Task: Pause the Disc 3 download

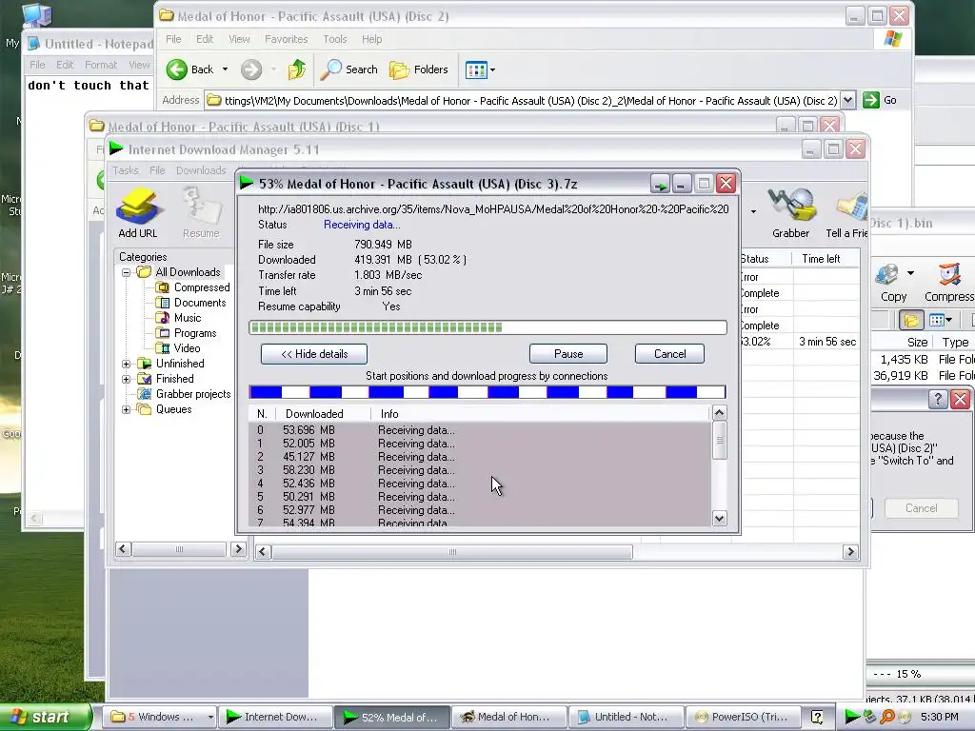Action: (568, 354)
